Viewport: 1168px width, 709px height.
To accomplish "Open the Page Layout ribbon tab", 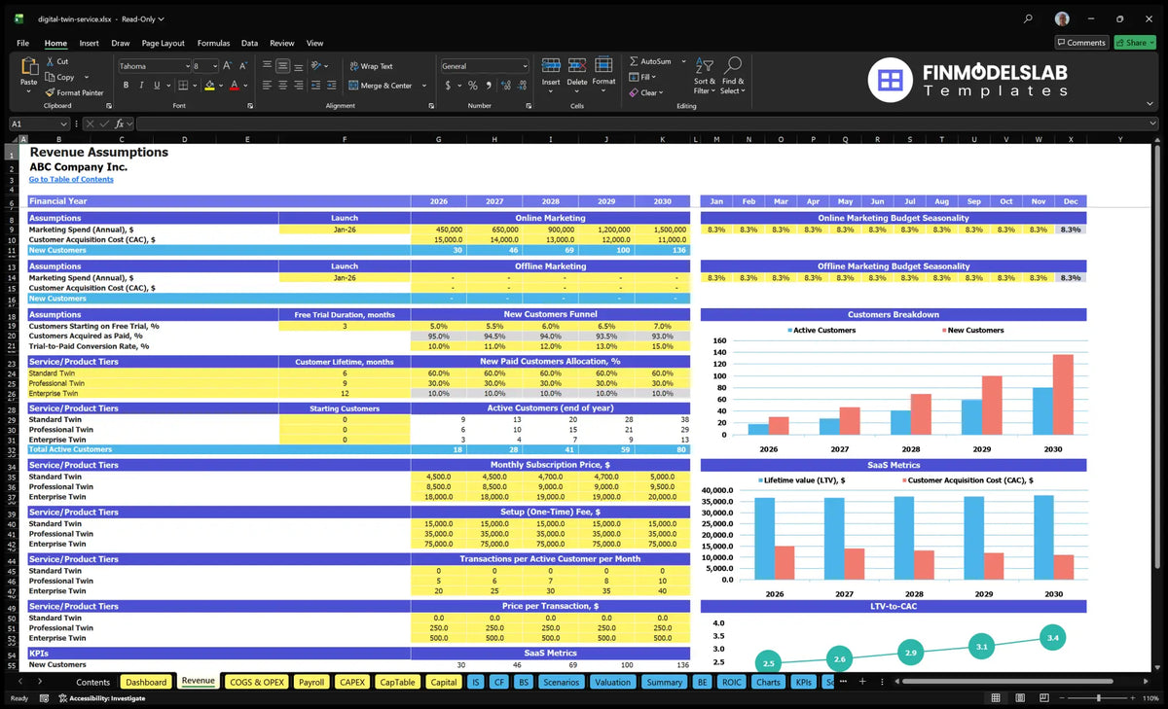I will pos(163,43).
